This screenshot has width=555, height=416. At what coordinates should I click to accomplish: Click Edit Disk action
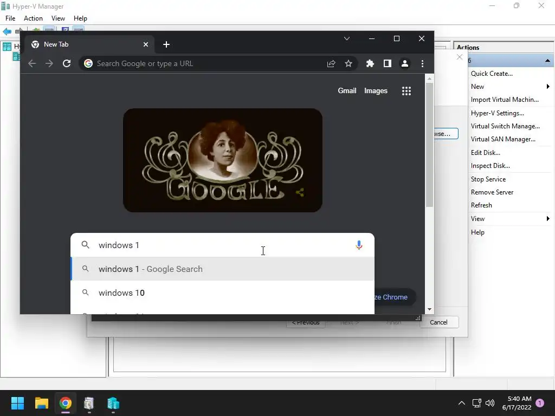pos(485,153)
